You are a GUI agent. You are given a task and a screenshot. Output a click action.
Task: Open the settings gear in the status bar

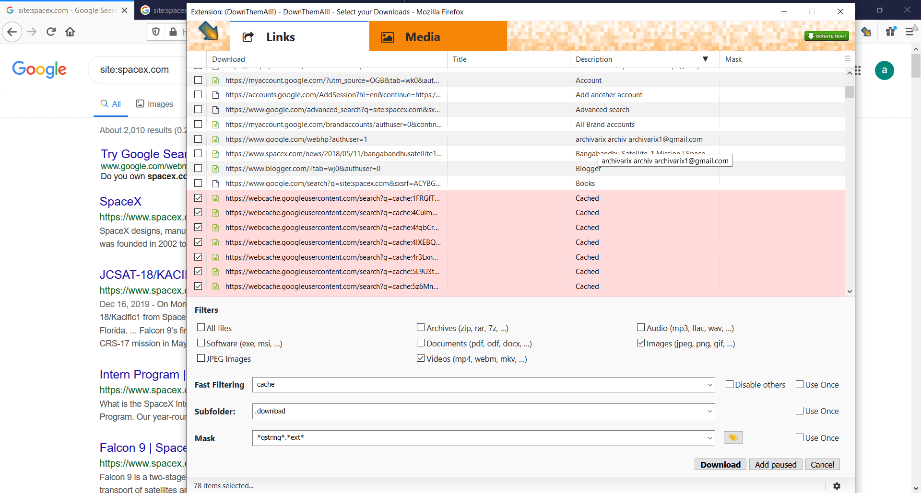click(837, 486)
